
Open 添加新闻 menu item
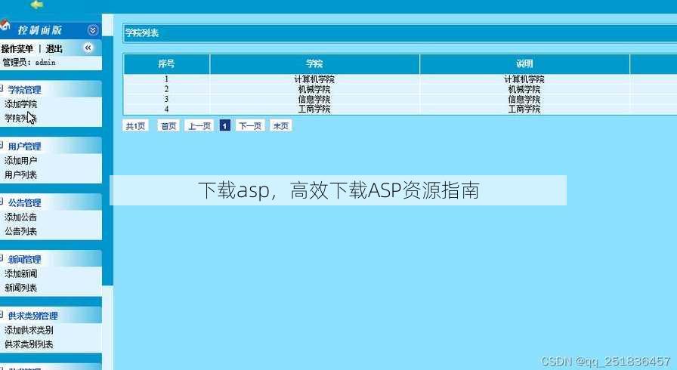click(x=20, y=273)
